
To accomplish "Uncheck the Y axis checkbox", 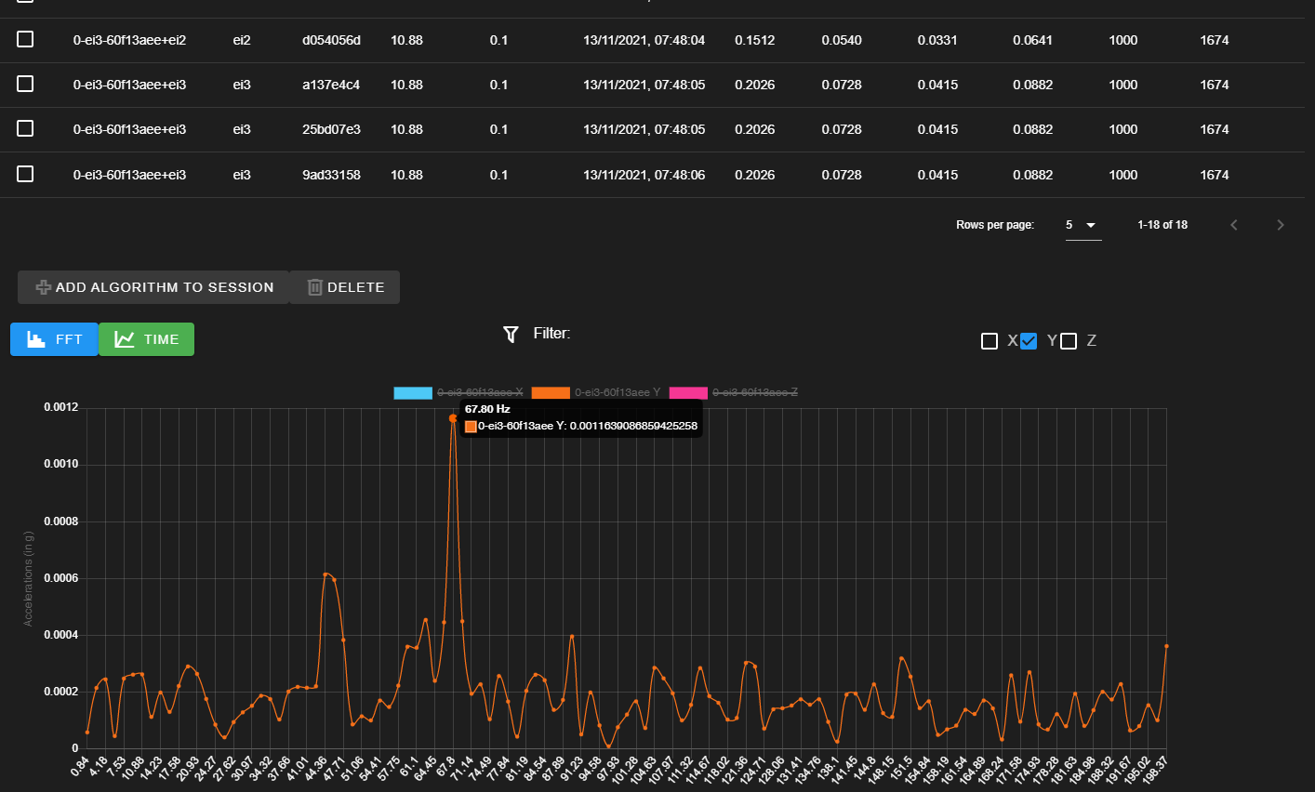I will coord(1029,341).
